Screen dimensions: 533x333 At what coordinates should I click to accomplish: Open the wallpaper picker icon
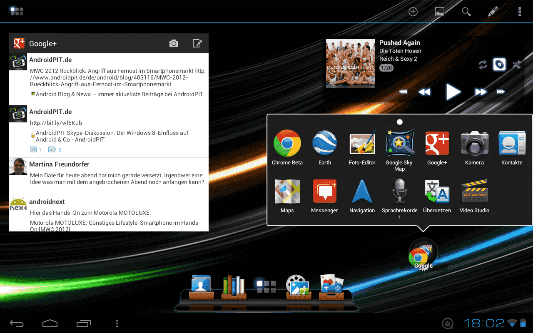point(440,12)
